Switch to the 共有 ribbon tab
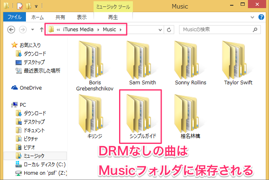Image resolution: width=269 pixels, height=180 pixels. click(60, 17)
